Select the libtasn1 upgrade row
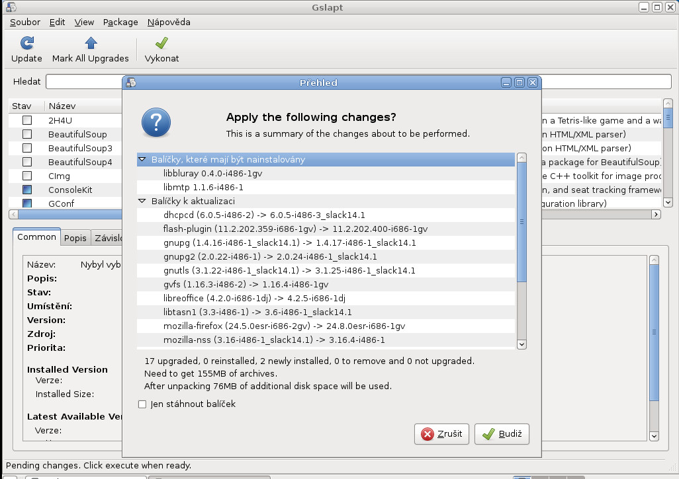The height and width of the screenshot is (479, 679). (326, 312)
